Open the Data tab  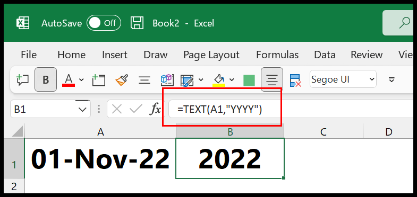tap(325, 55)
